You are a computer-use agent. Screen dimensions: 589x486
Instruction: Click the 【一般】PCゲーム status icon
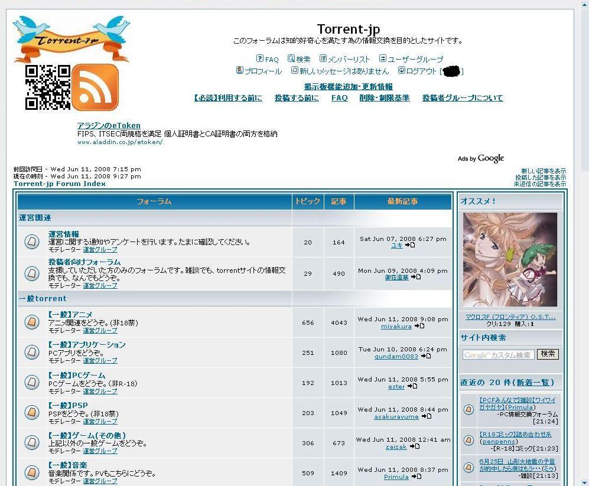32,382
